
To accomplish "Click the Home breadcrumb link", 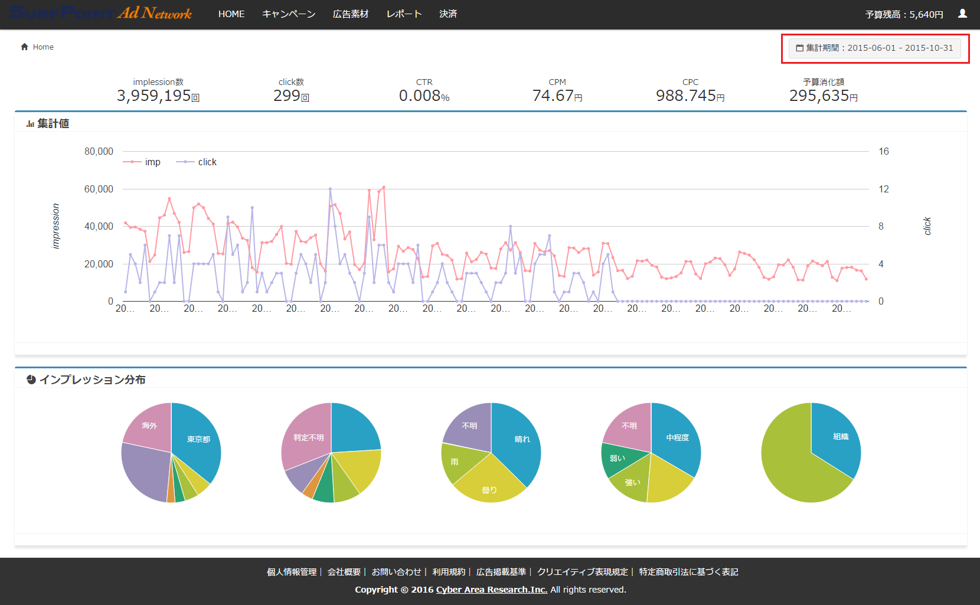I will [43, 47].
